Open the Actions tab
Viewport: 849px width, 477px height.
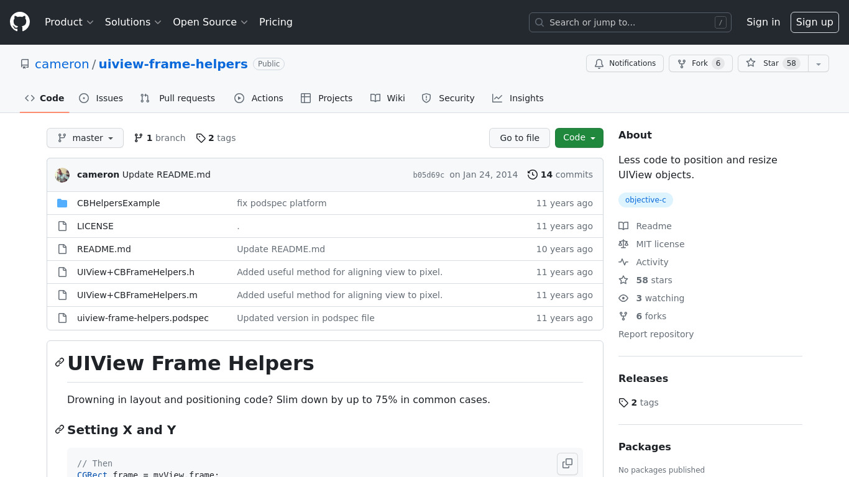click(259, 98)
